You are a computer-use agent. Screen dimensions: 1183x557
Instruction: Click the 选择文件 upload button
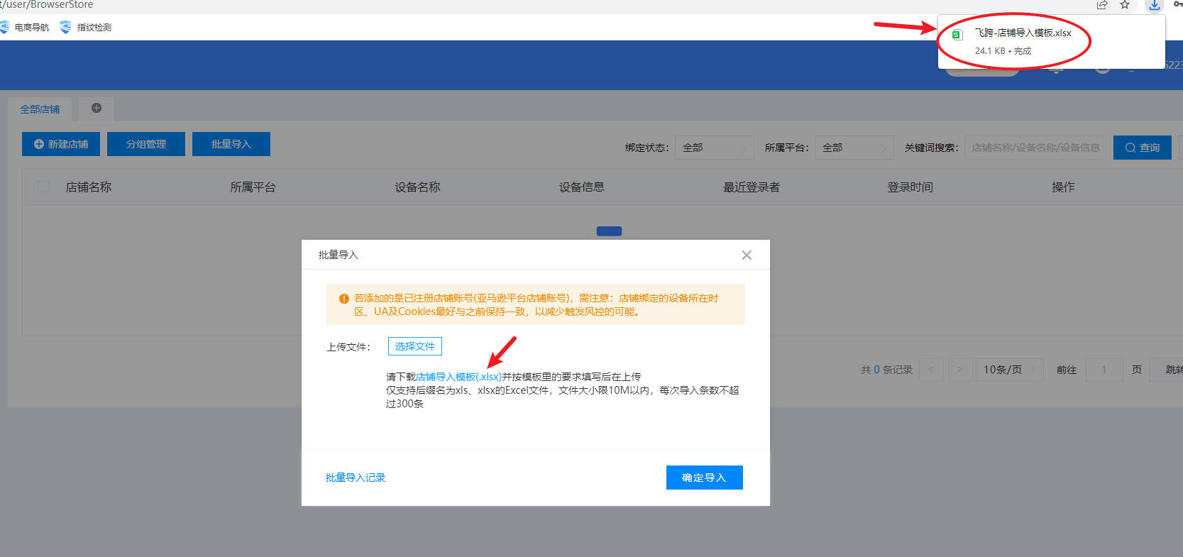tap(414, 346)
